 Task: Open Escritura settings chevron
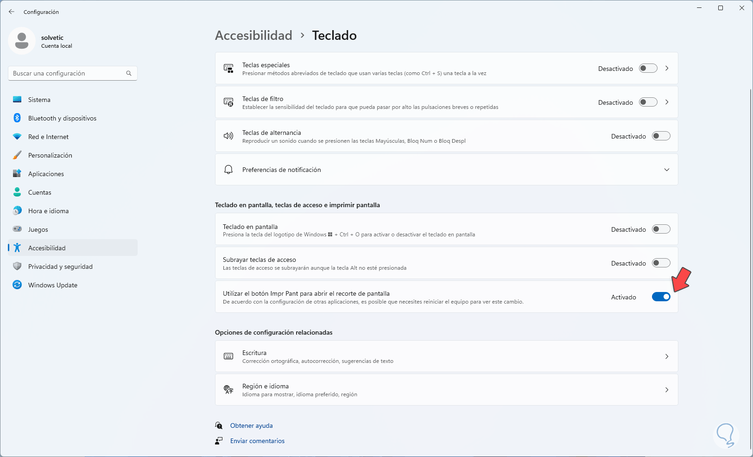667,356
